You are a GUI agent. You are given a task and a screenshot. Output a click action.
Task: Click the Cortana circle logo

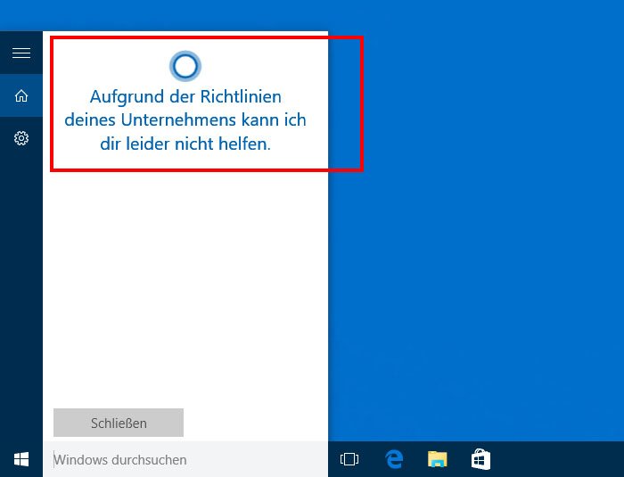coord(185,66)
